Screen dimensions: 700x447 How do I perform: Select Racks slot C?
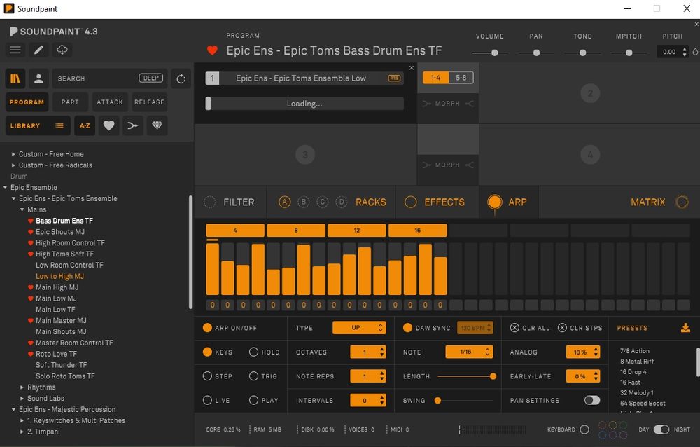(322, 202)
